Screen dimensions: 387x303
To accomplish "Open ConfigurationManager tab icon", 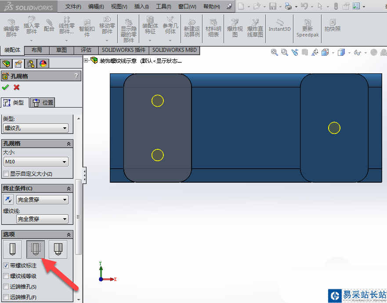I will pyautogui.click(x=31, y=64).
